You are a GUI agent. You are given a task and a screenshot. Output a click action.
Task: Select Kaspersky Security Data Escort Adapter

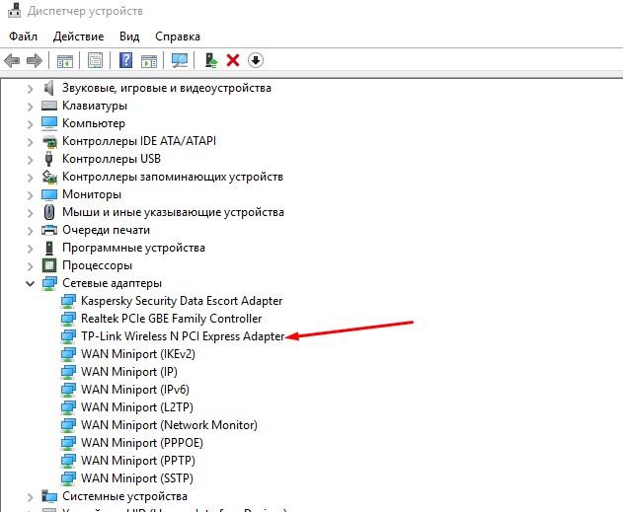coord(182,301)
